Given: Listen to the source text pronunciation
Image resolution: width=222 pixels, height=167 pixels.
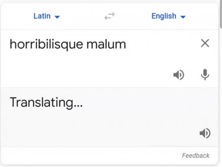Looking at the screenshot, I should [179, 75].
